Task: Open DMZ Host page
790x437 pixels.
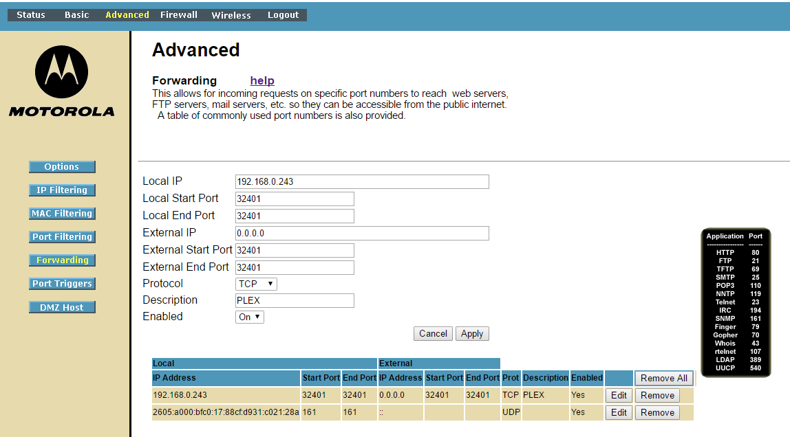Action: click(62, 307)
